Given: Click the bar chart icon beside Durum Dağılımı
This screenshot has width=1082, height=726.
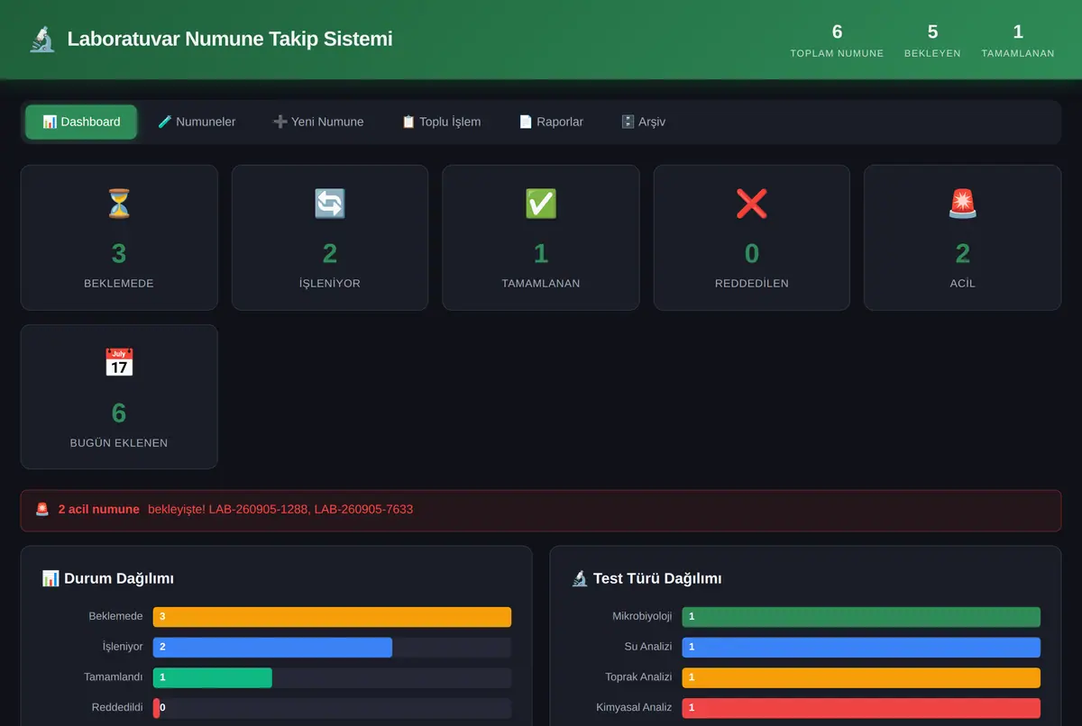Looking at the screenshot, I should [50, 578].
